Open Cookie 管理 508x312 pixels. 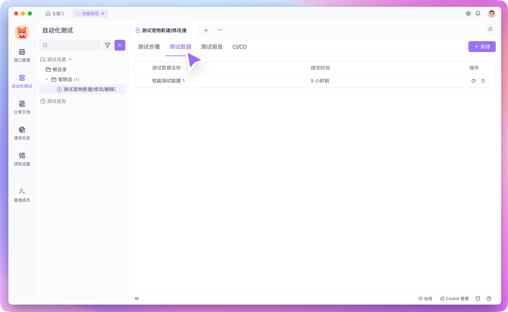454,299
